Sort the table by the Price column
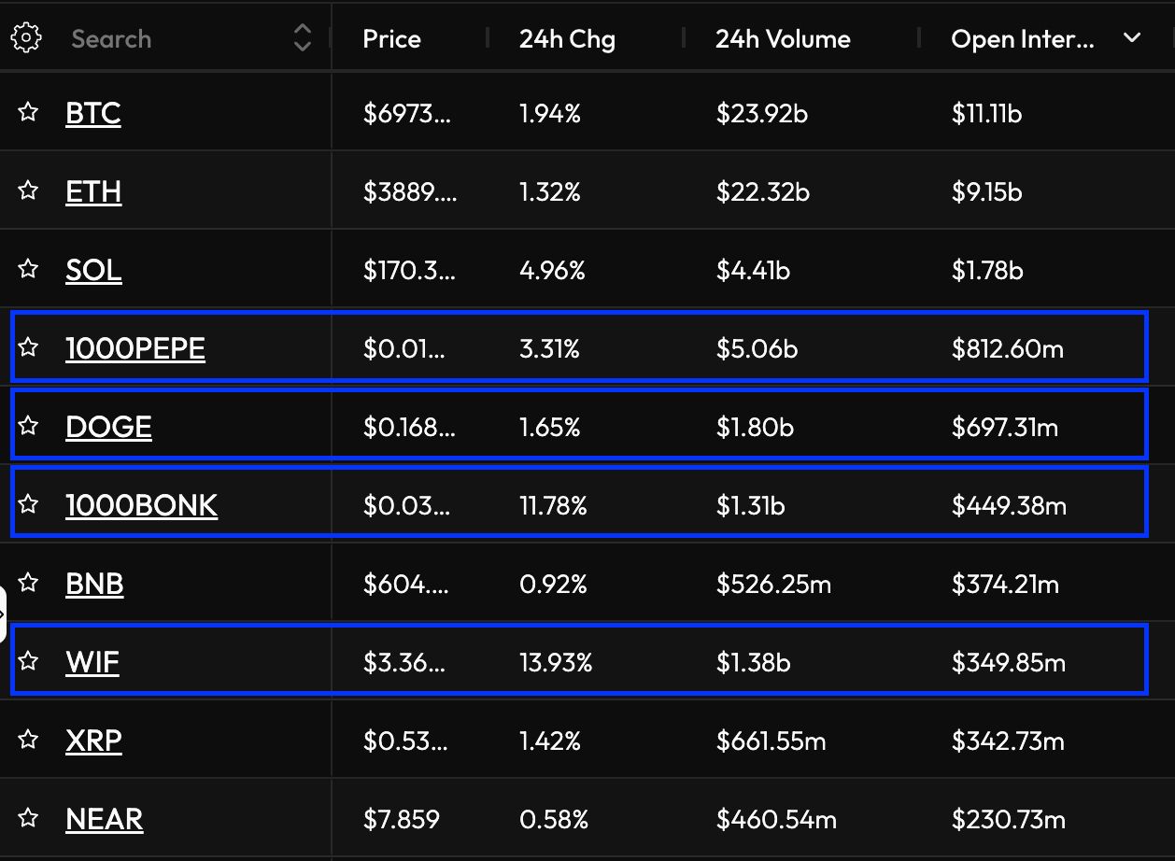The width and height of the screenshot is (1175, 861). pos(391,38)
